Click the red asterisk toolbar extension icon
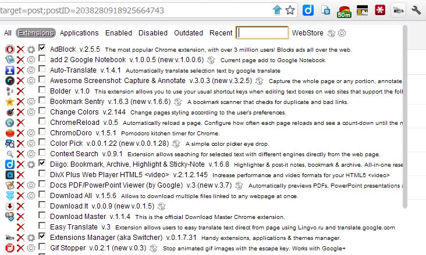The width and height of the screenshot is (426, 255). click(380, 10)
